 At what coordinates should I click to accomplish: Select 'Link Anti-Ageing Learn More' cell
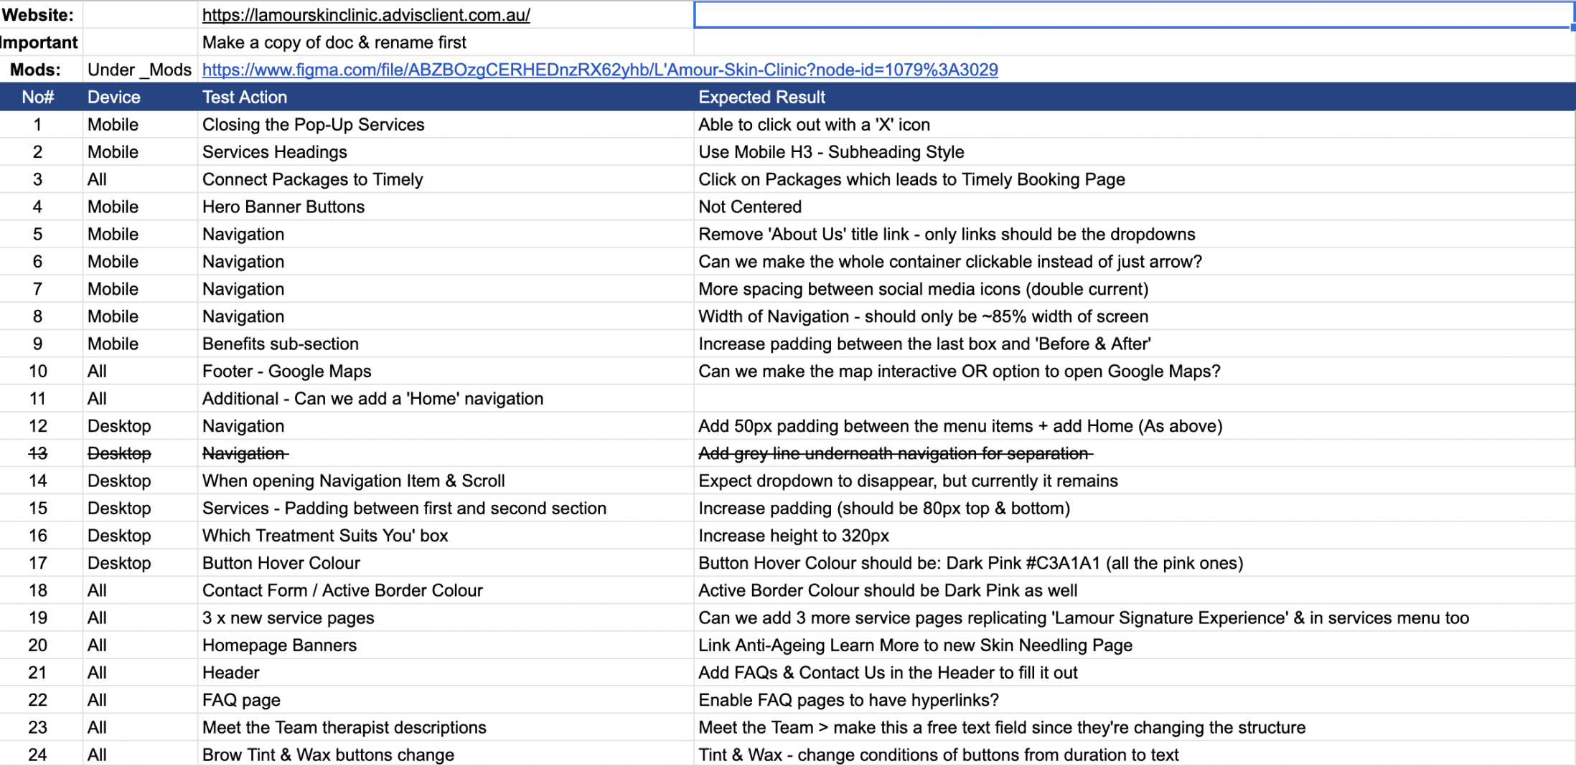coord(1134,646)
